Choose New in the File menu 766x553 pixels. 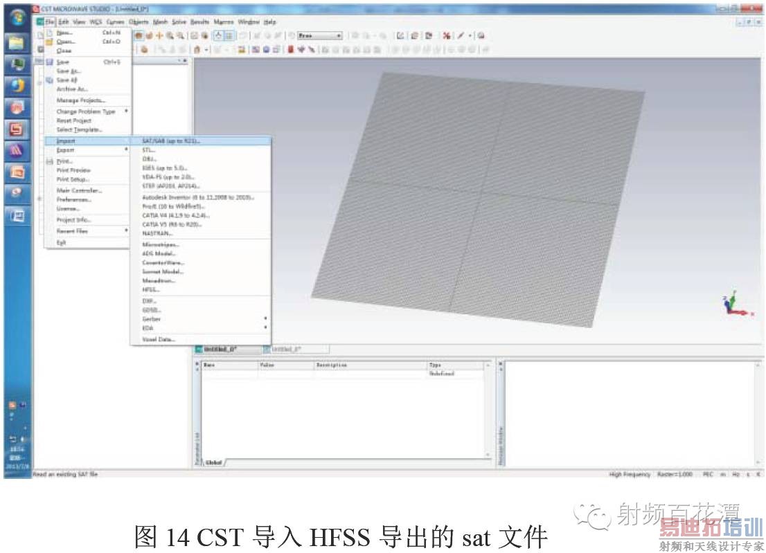click(88, 33)
